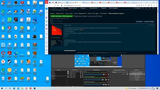Open the OBS Studio desktop shortcut
This screenshot has width=160, height=90.
(16, 3)
